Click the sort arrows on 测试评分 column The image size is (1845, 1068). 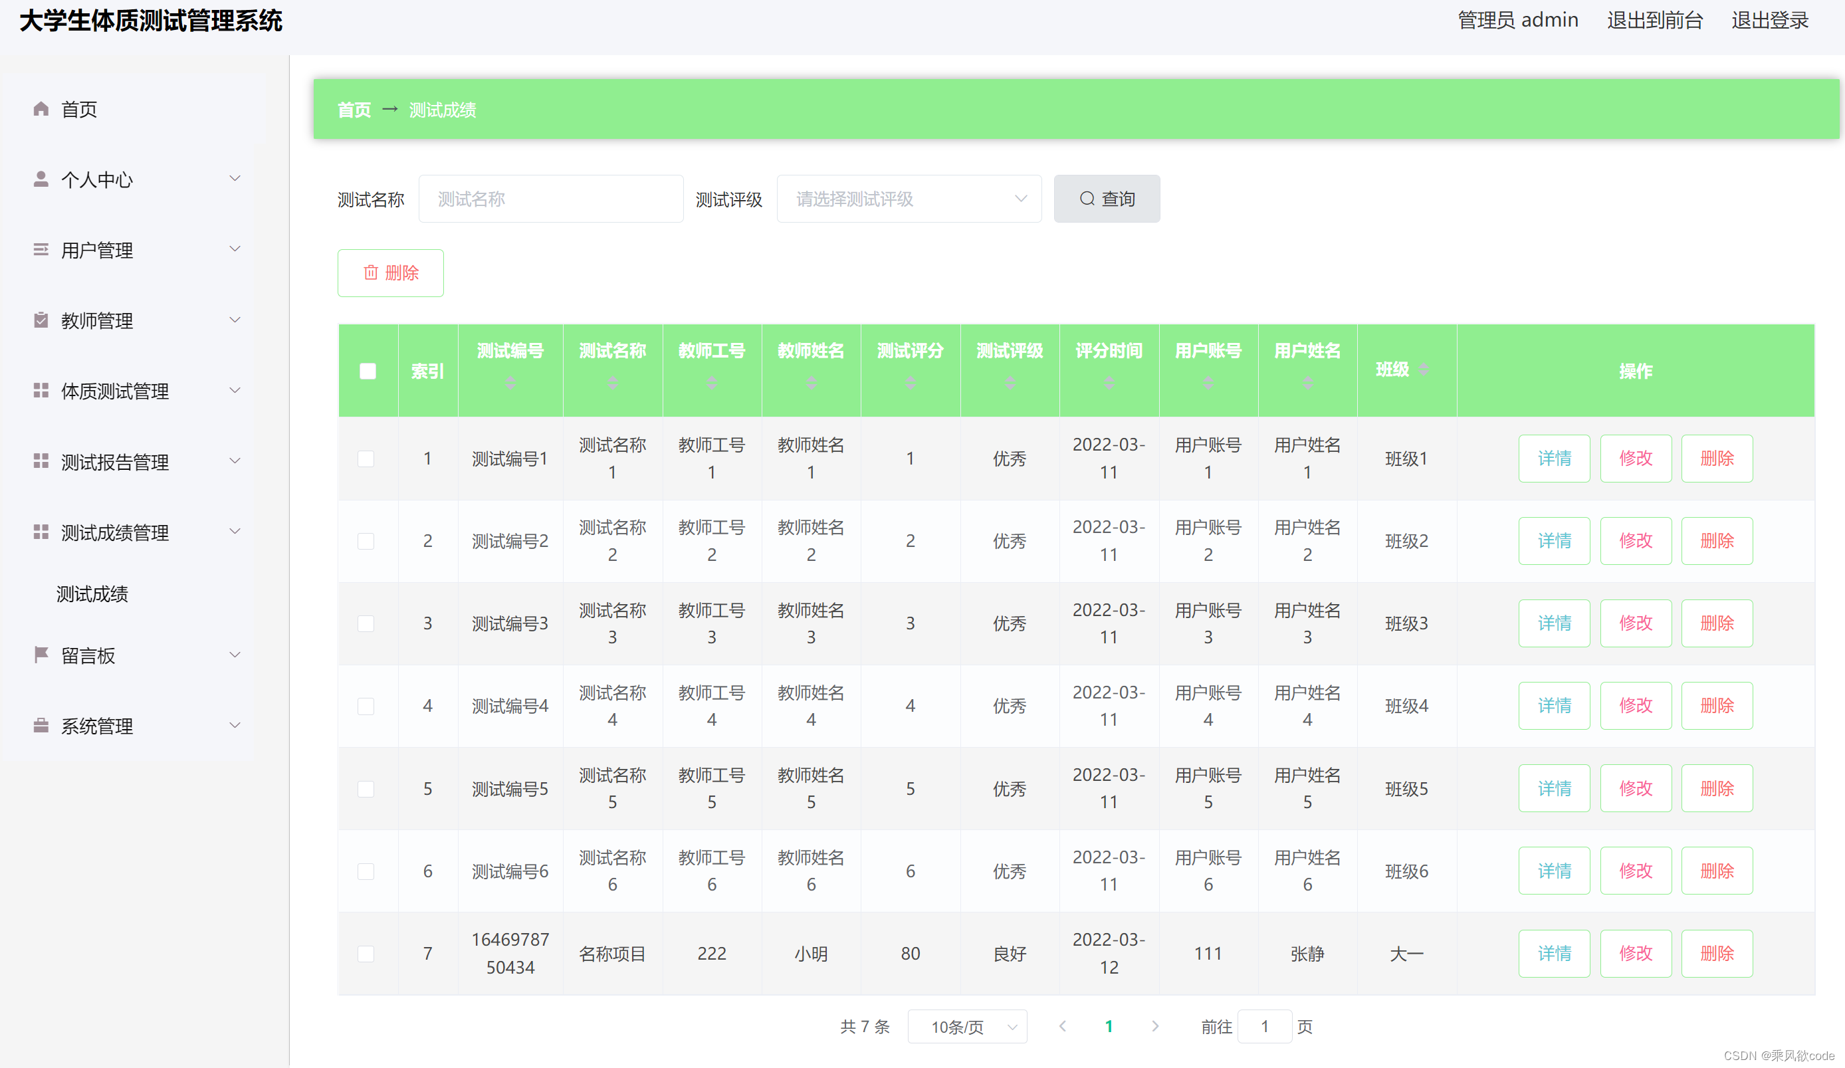[x=910, y=383]
